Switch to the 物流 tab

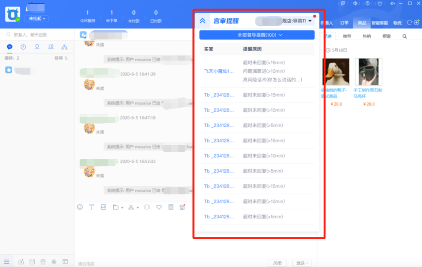(x=397, y=23)
